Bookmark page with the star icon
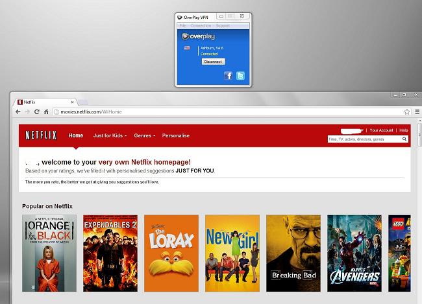 click(x=406, y=112)
